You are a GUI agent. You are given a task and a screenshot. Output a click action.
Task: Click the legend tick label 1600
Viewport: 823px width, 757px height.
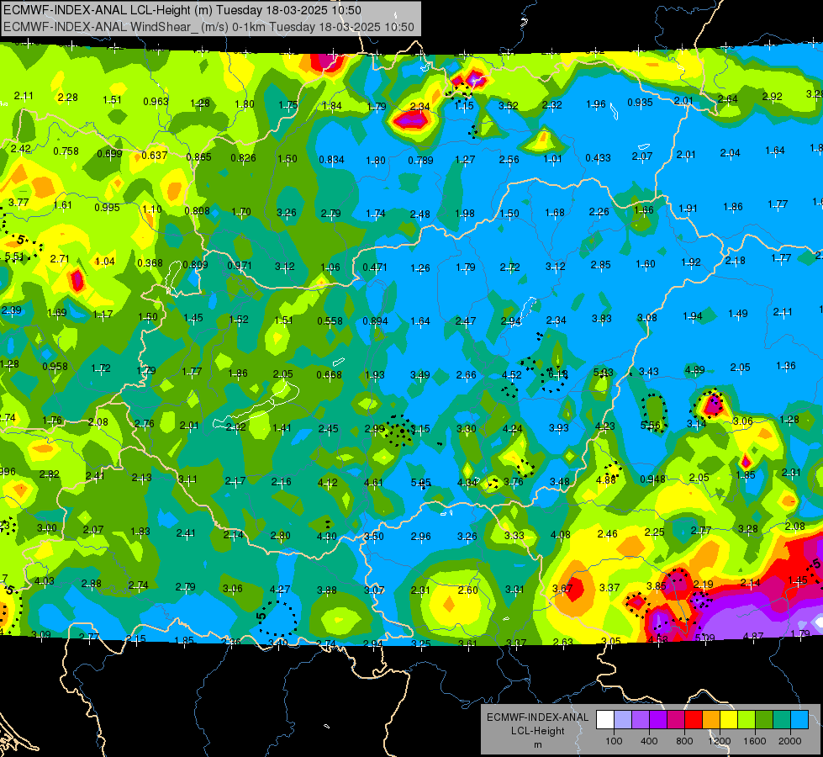tap(755, 741)
